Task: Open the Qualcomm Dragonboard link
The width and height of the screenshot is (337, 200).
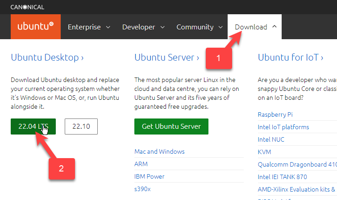Action: pos(297,164)
